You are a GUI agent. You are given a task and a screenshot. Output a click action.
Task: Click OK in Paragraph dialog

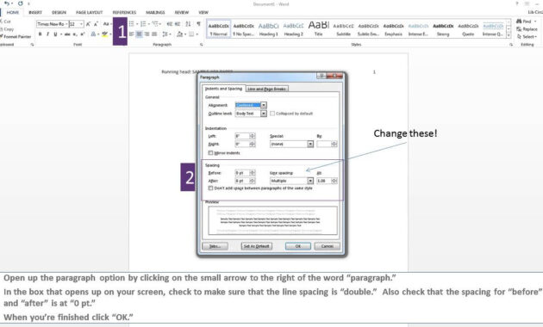pos(298,246)
